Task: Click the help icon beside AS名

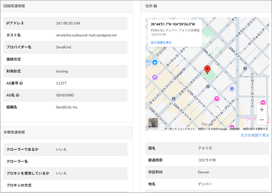Action: [18, 95]
